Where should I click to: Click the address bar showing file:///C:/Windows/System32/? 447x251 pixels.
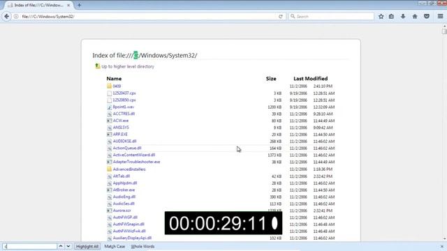148,17
